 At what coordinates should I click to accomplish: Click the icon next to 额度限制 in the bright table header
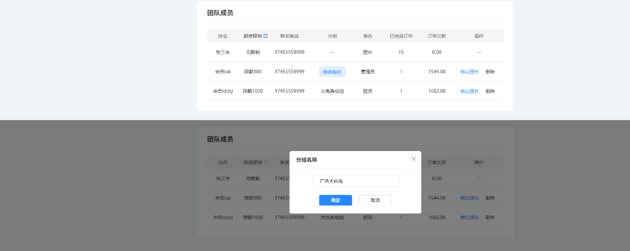[265, 36]
